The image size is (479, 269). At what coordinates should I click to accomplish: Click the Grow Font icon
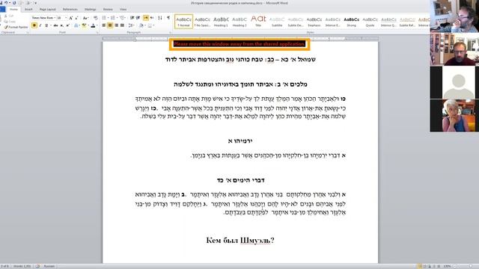click(71, 18)
